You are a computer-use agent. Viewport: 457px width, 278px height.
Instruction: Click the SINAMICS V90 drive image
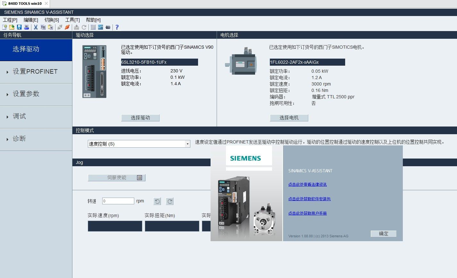click(x=94, y=71)
